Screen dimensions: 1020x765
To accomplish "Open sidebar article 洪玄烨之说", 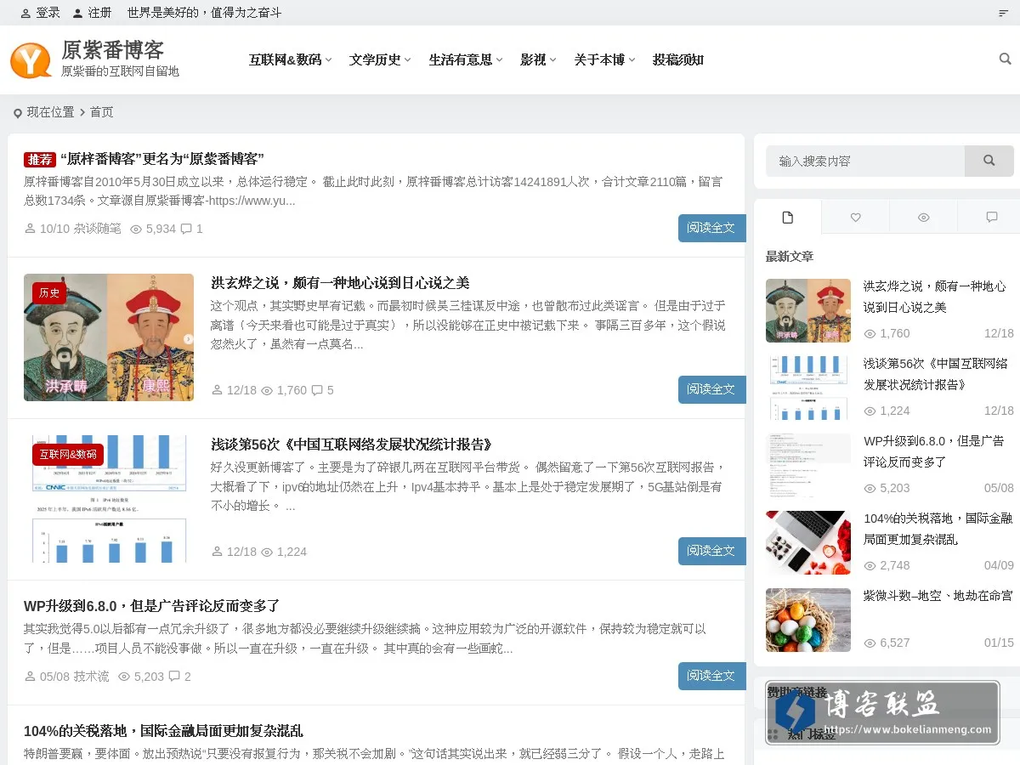I will 934,297.
